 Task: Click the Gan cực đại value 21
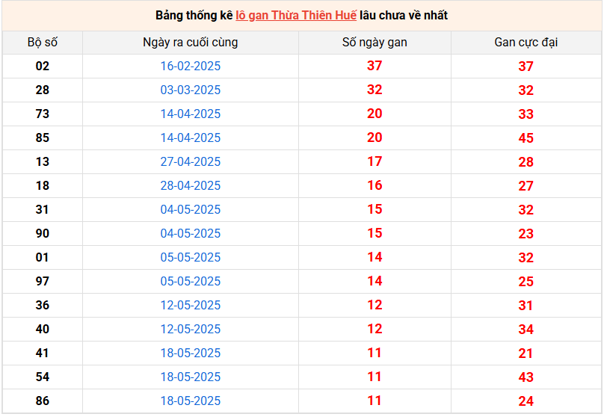tap(526, 353)
